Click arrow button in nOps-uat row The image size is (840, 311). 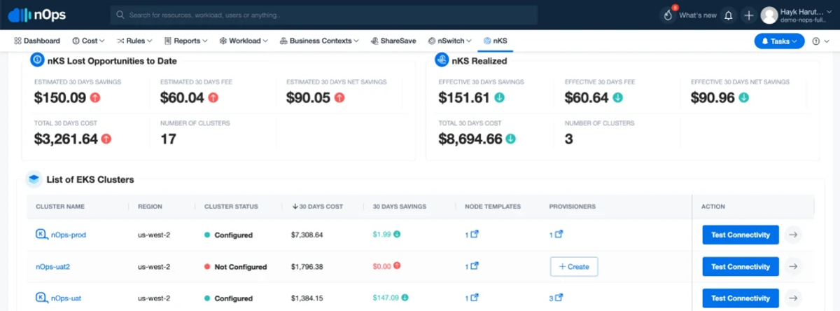click(792, 298)
